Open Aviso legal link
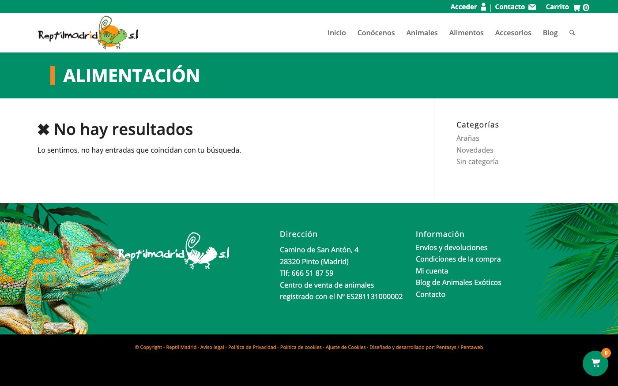The height and width of the screenshot is (386, 618). pos(212,347)
